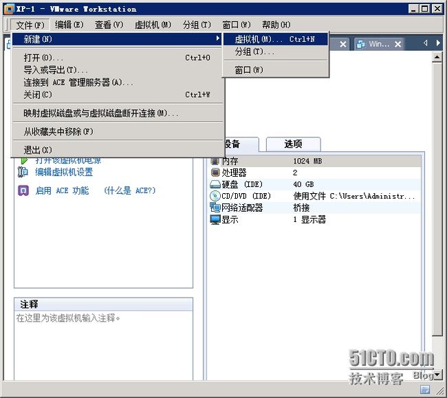This screenshot has width=447, height=398.
Task: Minimize the VMware Workstation window
Action: tap(413, 9)
